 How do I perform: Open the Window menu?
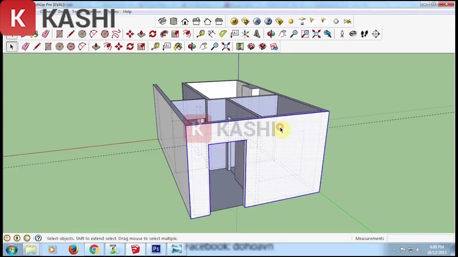pyautogui.click(x=95, y=11)
